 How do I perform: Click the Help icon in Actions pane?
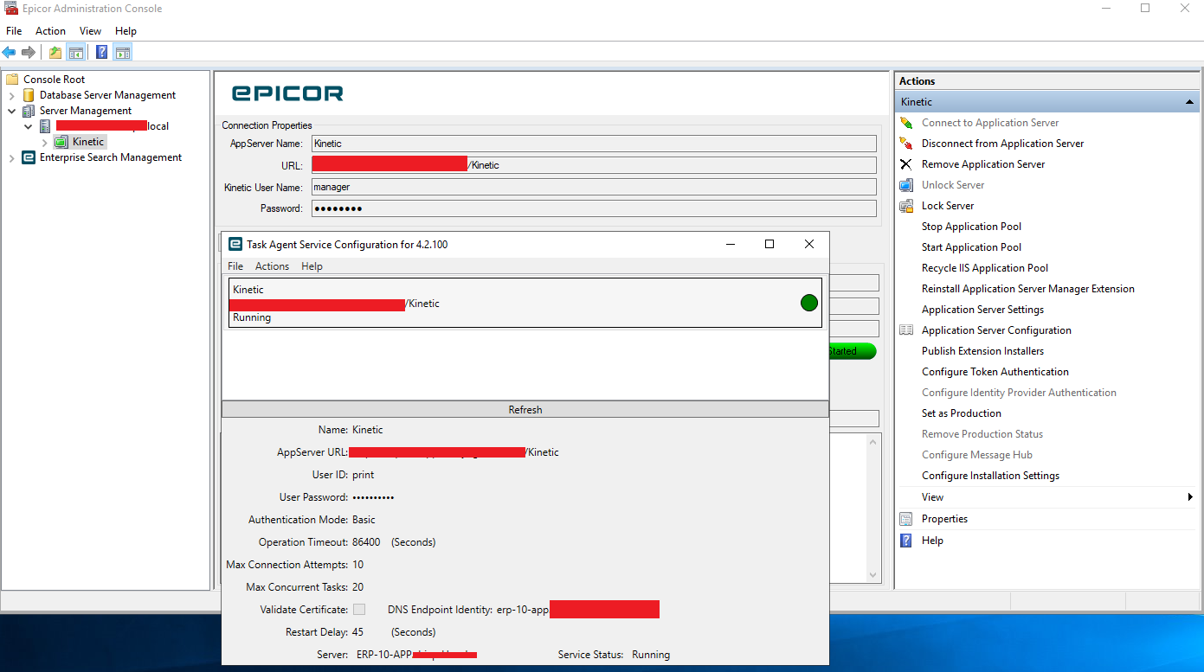[x=906, y=541]
